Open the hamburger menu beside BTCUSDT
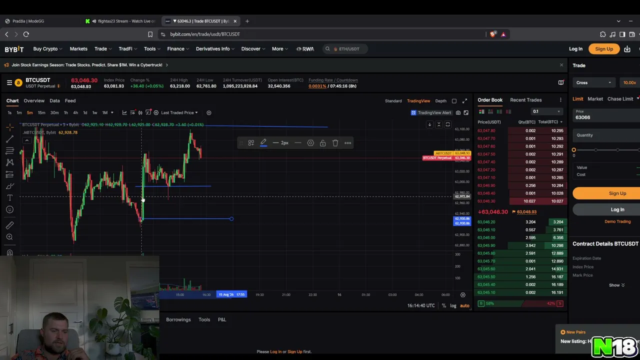 (x=9, y=83)
